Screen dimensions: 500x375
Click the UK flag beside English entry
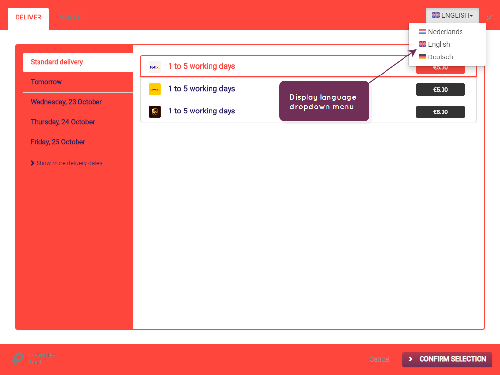coord(422,44)
